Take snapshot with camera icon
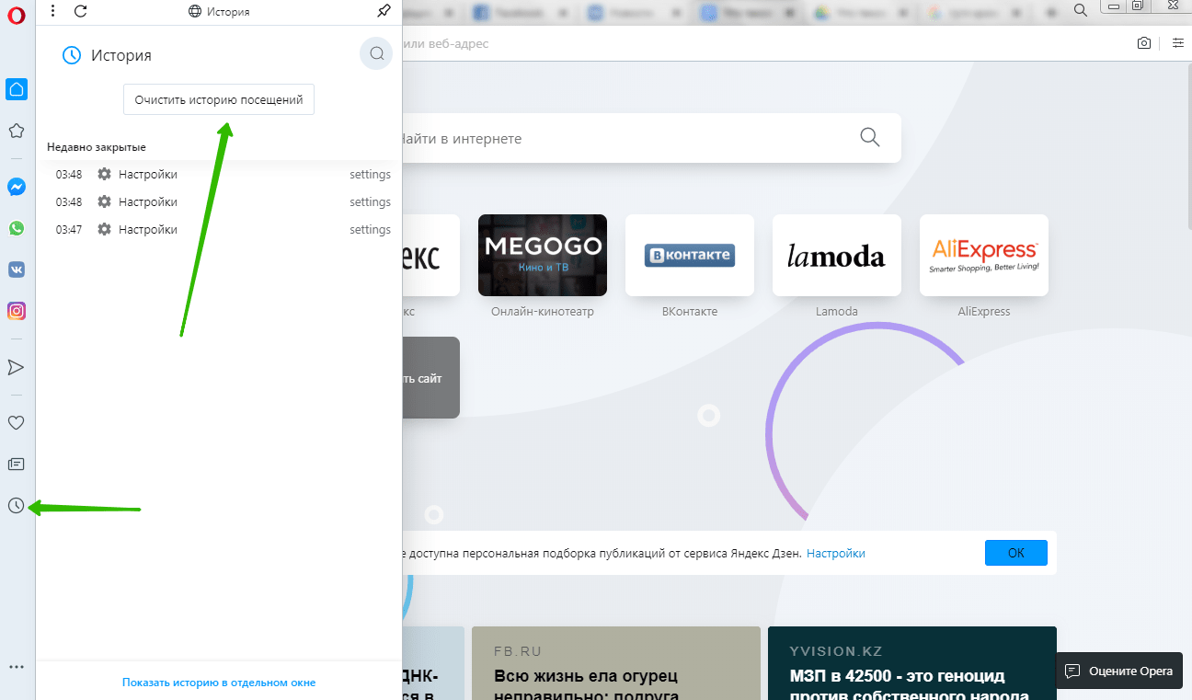Viewport: 1192px width, 700px height. coord(1143,43)
